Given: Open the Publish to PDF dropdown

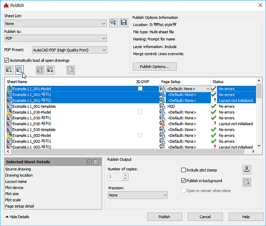Looking at the screenshot, I should 55,38.
